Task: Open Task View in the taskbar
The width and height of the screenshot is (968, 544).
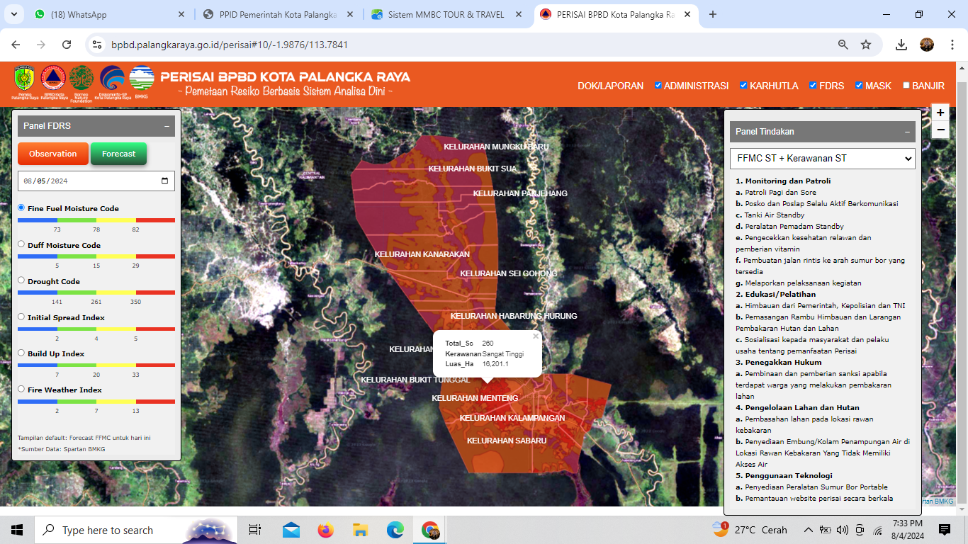Action: tap(255, 530)
